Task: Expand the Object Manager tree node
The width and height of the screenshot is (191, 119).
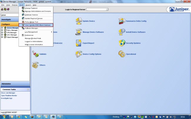Action: click(x=2, y=37)
